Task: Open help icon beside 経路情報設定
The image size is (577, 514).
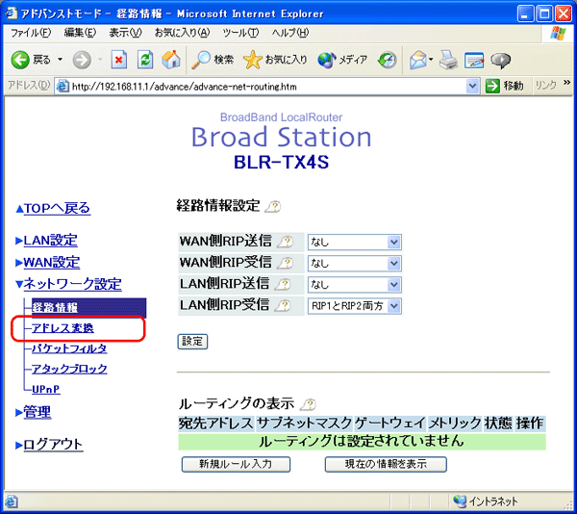Action: point(273,207)
